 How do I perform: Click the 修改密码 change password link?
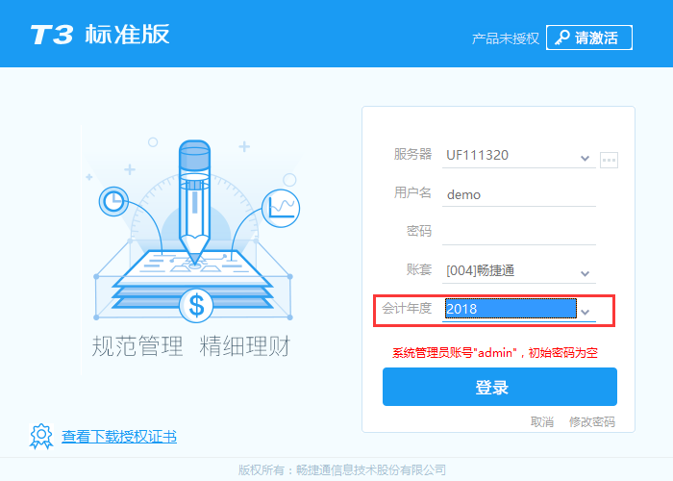click(592, 421)
